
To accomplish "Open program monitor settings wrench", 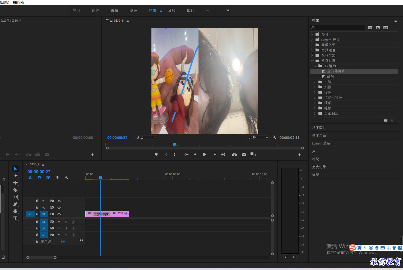I will [275, 137].
